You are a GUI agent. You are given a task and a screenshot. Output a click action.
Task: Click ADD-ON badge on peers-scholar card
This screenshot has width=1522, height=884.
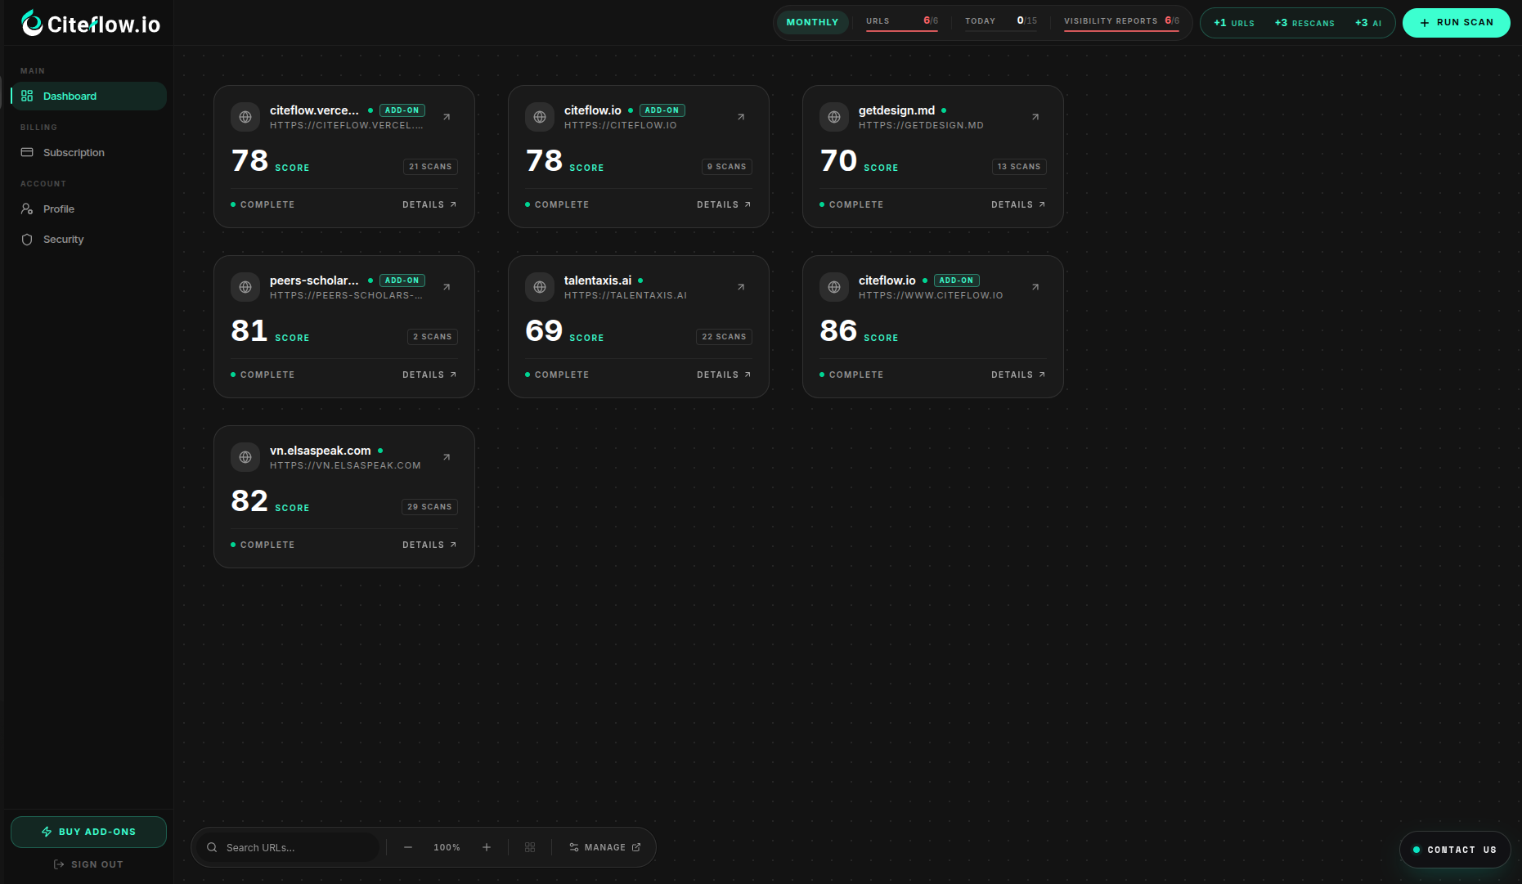coord(402,280)
